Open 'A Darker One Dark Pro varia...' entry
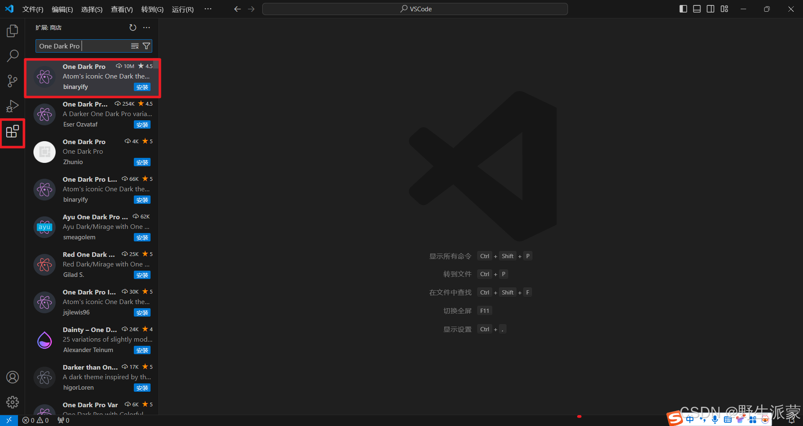803x426 pixels. coord(92,114)
